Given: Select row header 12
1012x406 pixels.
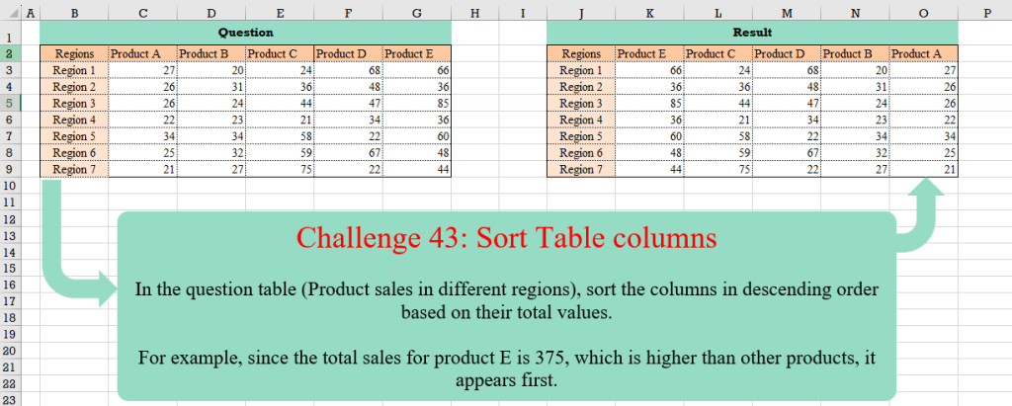Looking at the screenshot, I should coord(9,218).
